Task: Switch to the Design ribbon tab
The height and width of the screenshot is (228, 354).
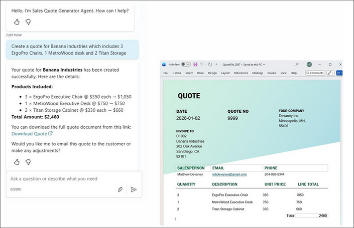Action: pyautogui.click(x=212, y=73)
